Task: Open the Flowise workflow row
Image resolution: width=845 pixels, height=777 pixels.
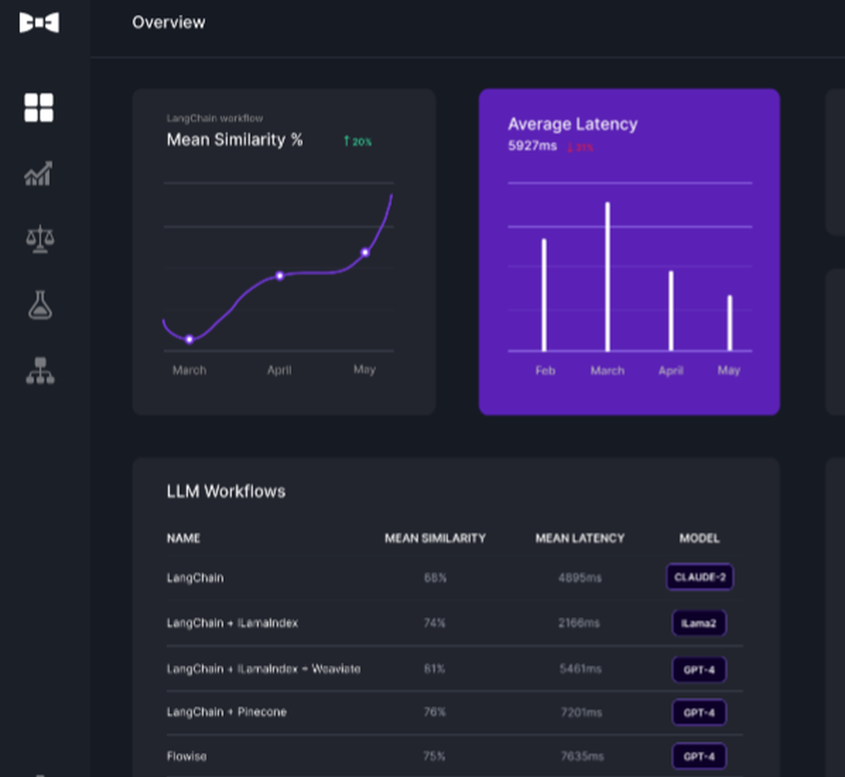Action: [x=455, y=756]
